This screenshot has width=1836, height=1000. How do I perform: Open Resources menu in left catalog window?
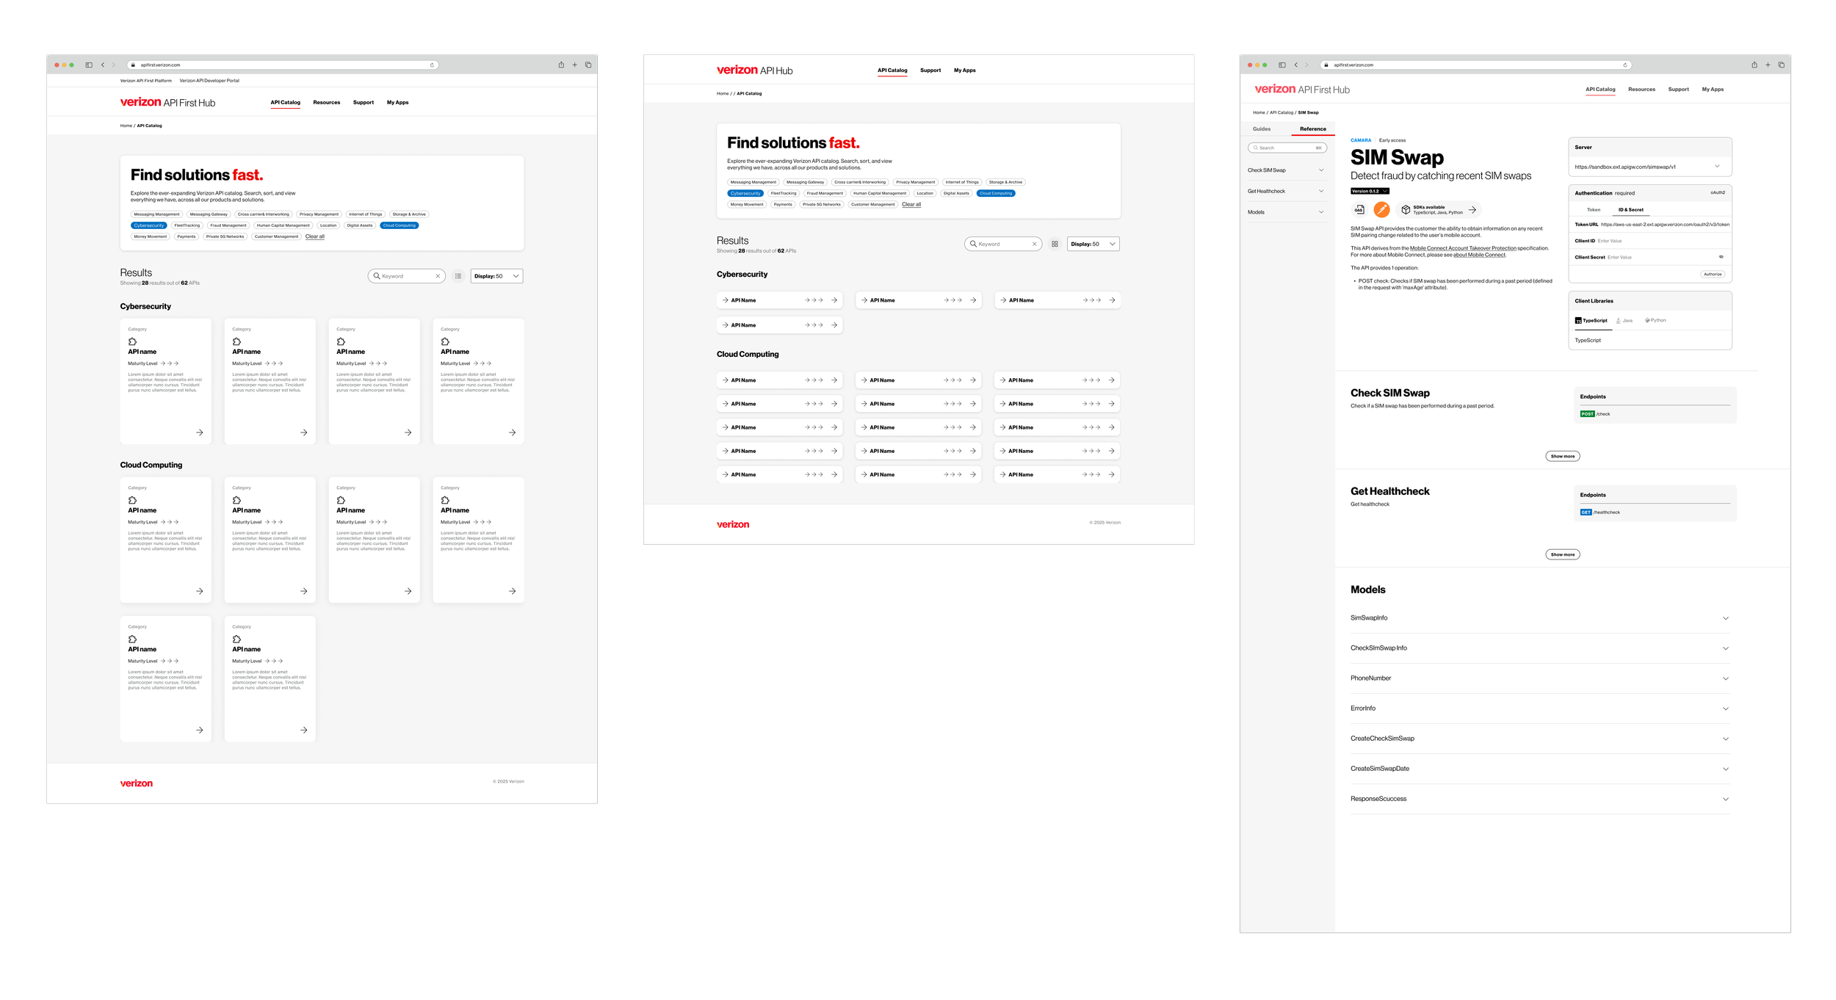click(327, 102)
